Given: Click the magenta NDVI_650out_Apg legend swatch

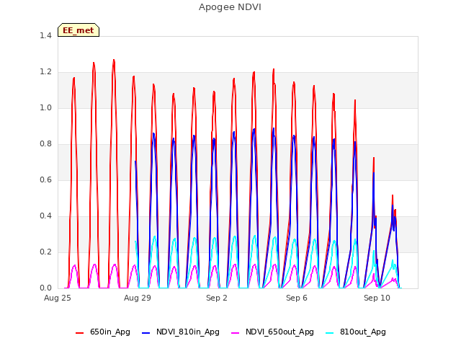Looking at the screenshot, I should 236,333.
